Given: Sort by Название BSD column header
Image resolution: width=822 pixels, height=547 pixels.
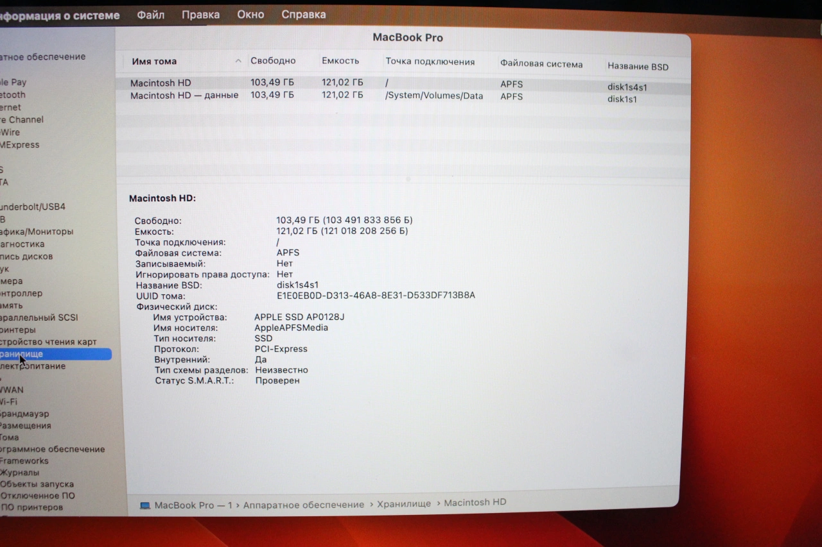Looking at the screenshot, I should tap(638, 67).
